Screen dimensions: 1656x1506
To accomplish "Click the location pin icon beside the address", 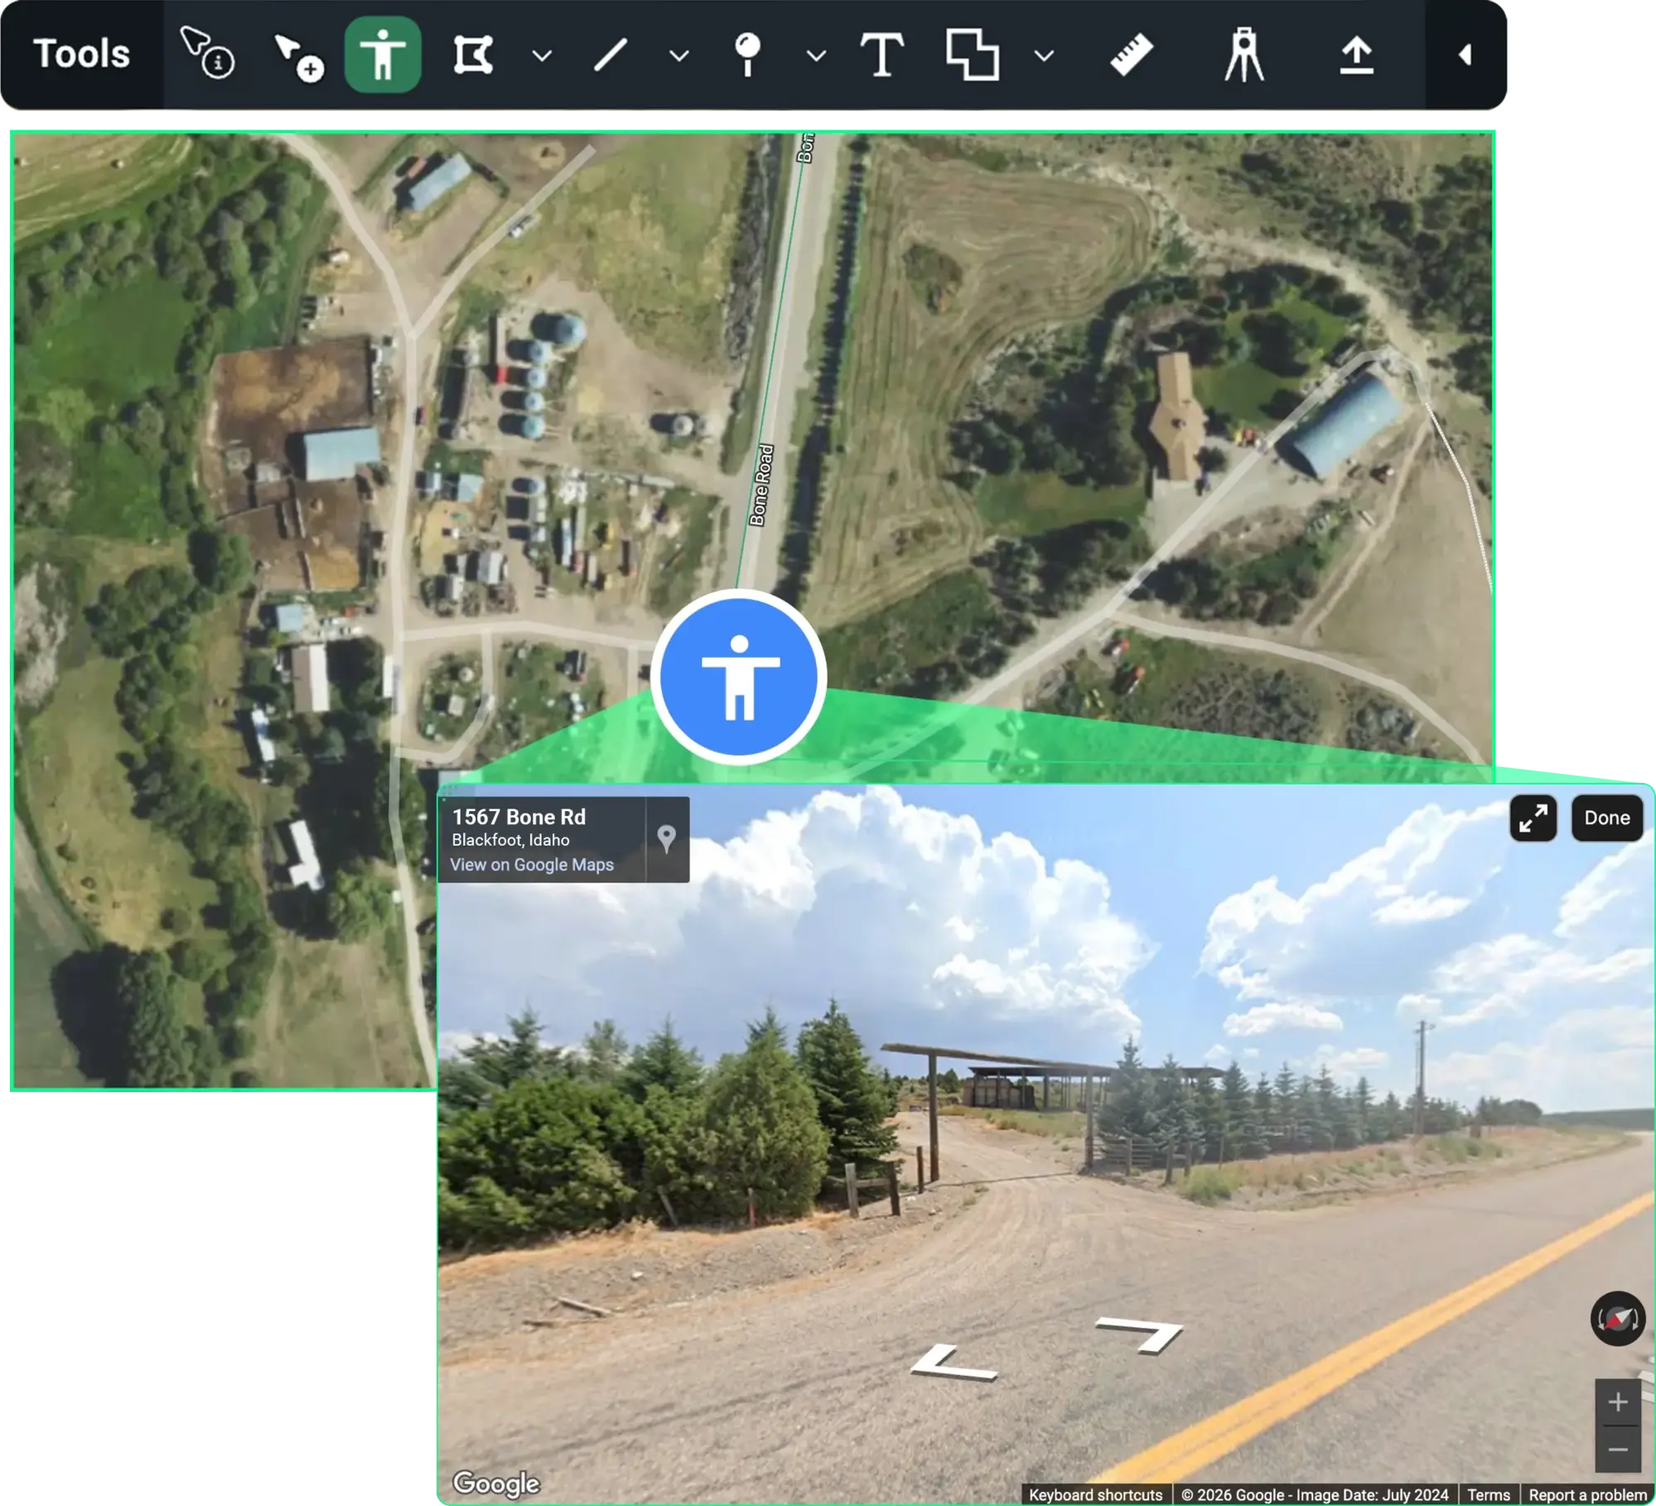I will click(666, 838).
